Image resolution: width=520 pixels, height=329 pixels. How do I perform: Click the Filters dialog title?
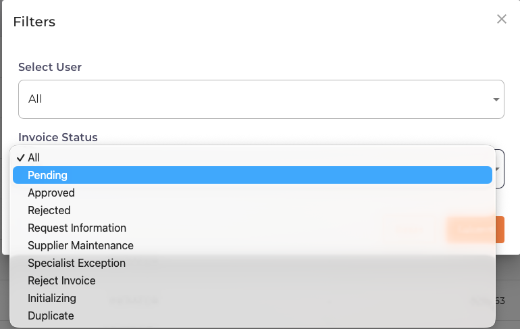(34, 22)
